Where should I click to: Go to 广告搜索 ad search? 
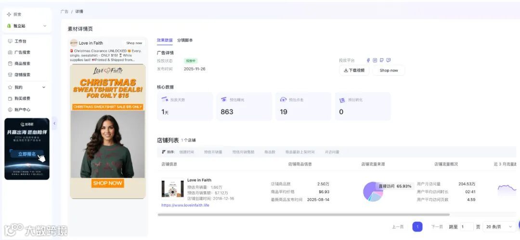pyautogui.click(x=22, y=52)
